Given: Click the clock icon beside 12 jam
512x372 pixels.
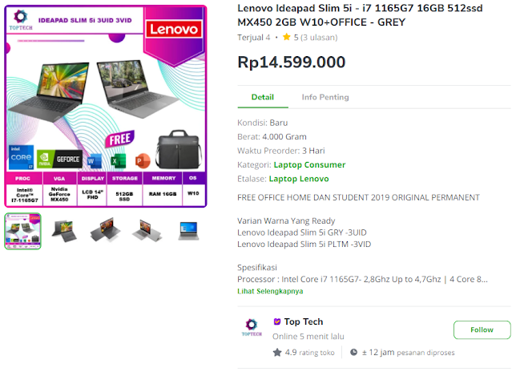Looking at the screenshot, I should (353, 353).
